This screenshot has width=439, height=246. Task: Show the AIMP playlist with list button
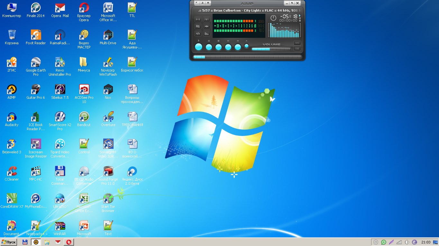(x=297, y=49)
